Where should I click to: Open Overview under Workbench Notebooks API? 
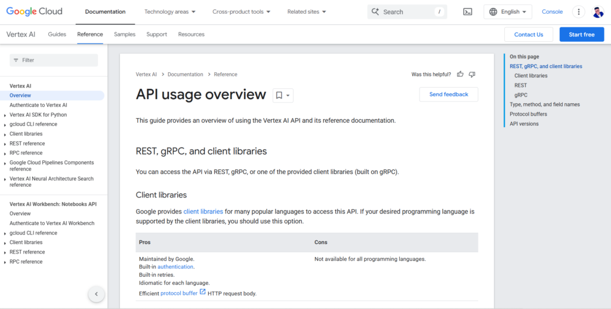pyautogui.click(x=20, y=214)
